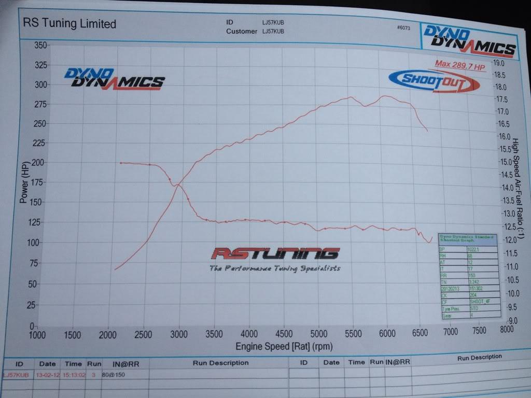
Task: Click the 3000 rpm tick label
Action: pos(179,334)
